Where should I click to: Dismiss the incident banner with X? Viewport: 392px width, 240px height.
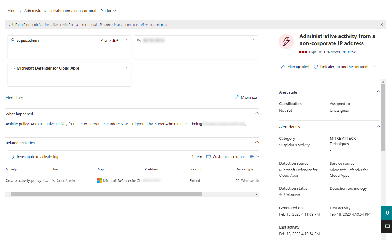(381, 25)
